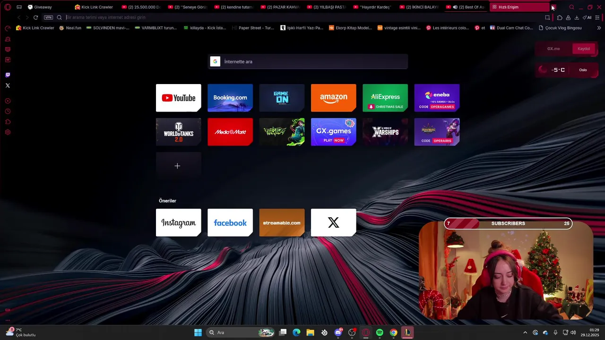The width and height of the screenshot is (605, 340).
Task: Open the AliExpress speed dial tile
Action: (385, 98)
